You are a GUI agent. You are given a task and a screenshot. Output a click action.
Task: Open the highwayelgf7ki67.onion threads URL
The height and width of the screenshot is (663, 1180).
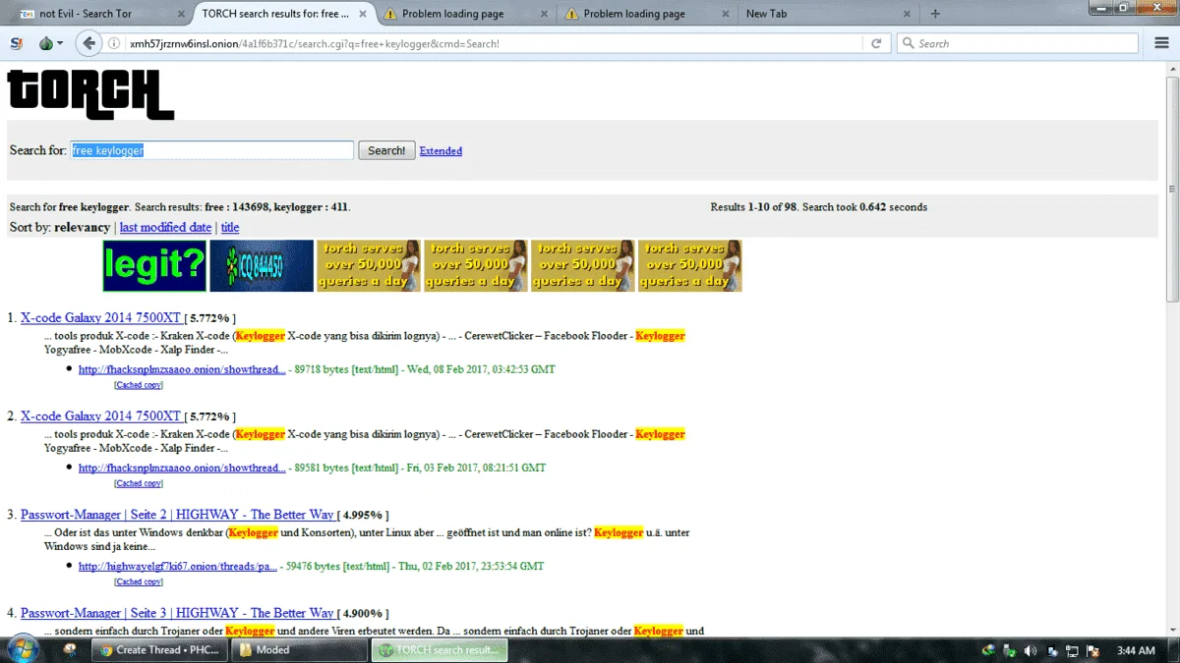[x=178, y=566]
